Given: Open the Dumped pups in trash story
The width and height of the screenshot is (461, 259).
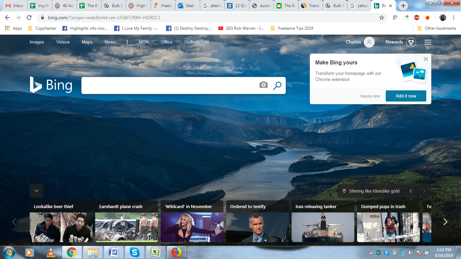Looking at the screenshot, I should 388,221.
